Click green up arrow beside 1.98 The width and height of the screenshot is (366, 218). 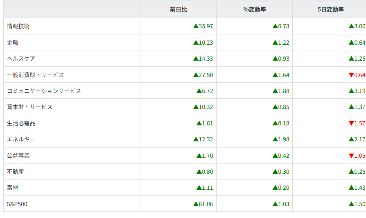tap(275, 139)
